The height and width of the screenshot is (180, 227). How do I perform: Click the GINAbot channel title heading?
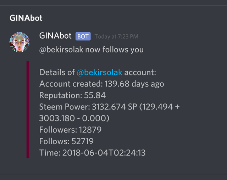tap(26, 18)
